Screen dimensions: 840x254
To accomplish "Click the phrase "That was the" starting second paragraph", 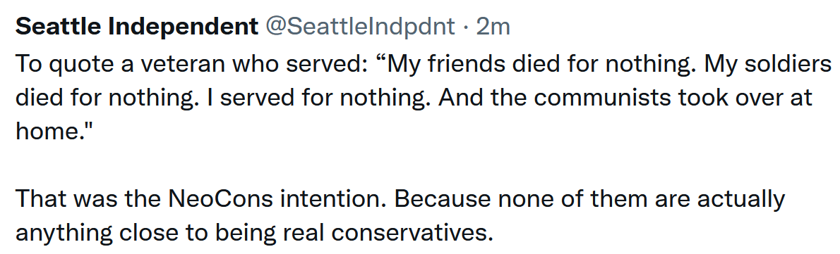I will pyautogui.click(x=90, y=200).
